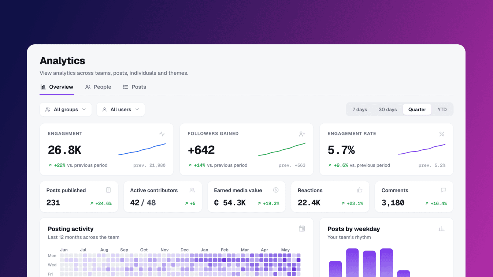Click the Followers Gained add-user icon
Viewport: 493px width, 277px height.
click(x=302, y=134)
